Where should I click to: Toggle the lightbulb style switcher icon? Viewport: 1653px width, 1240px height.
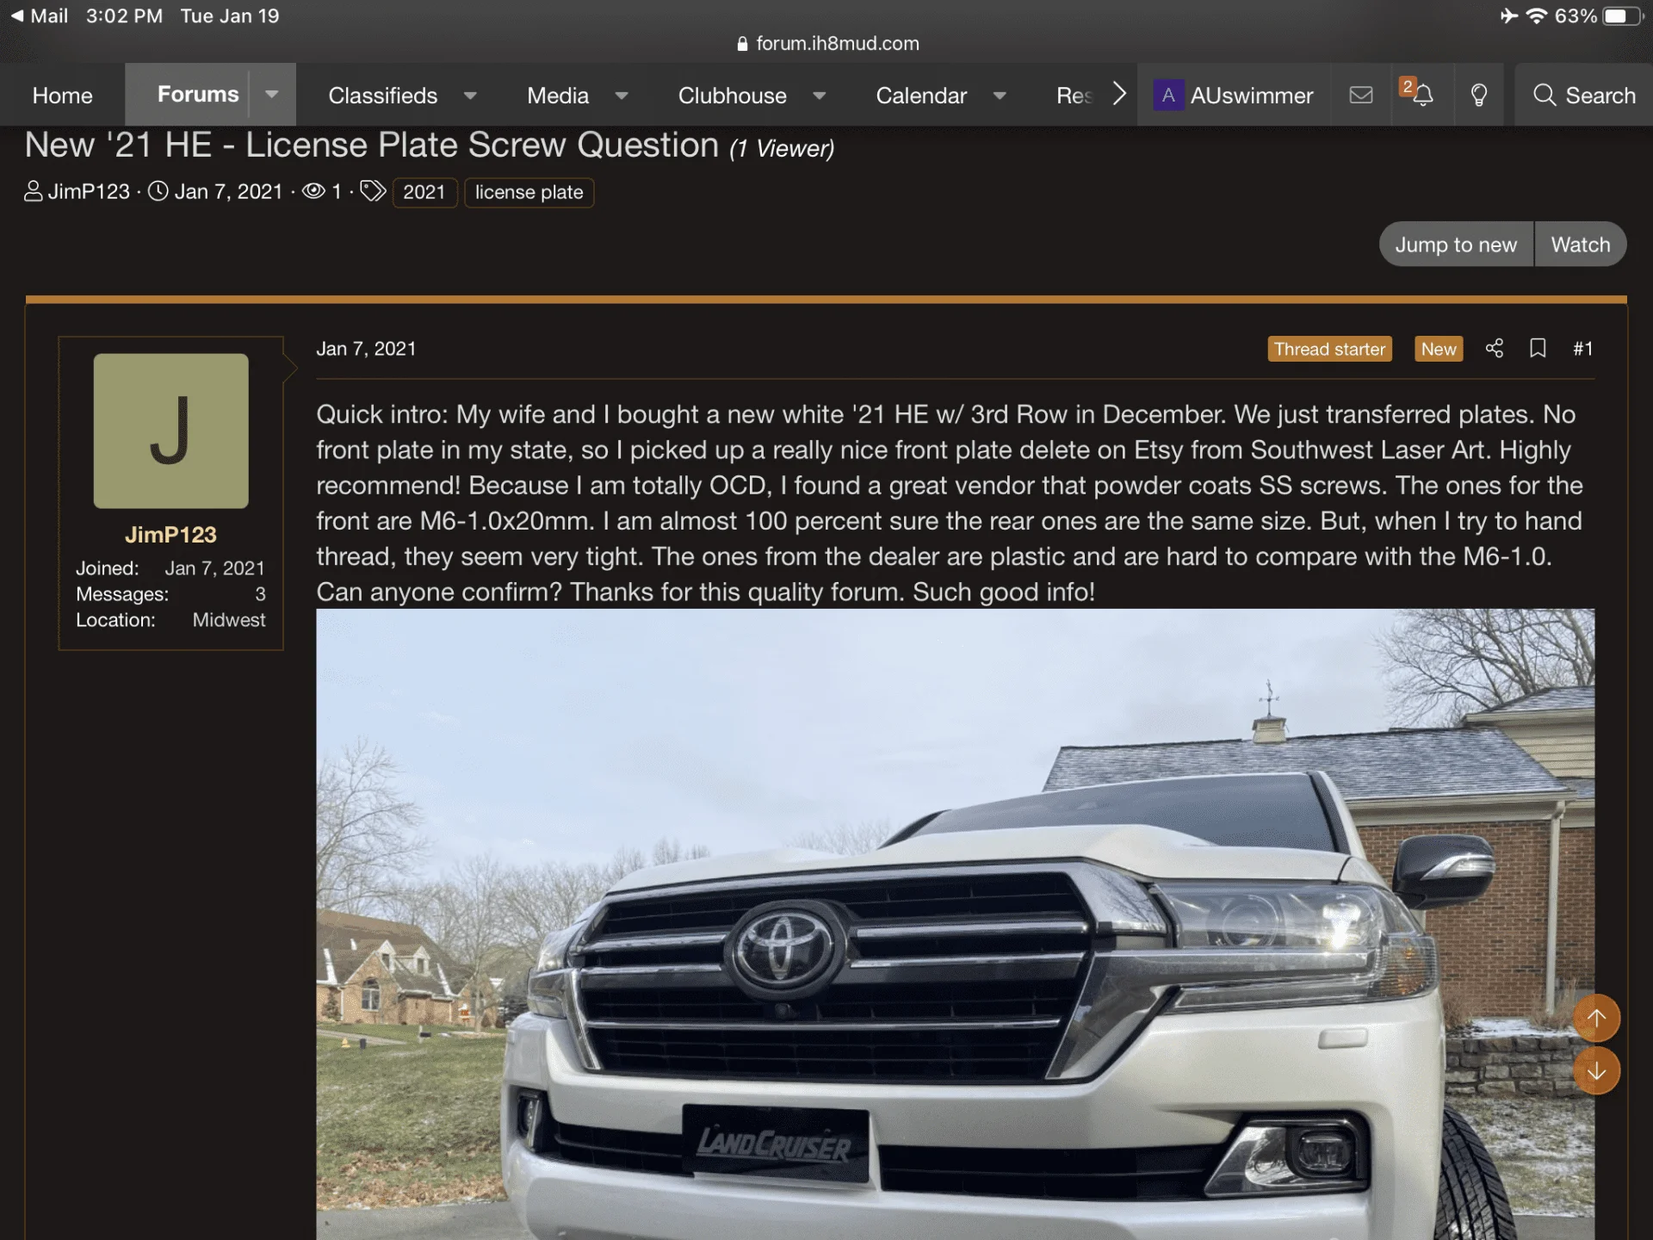click(1478, 95)
